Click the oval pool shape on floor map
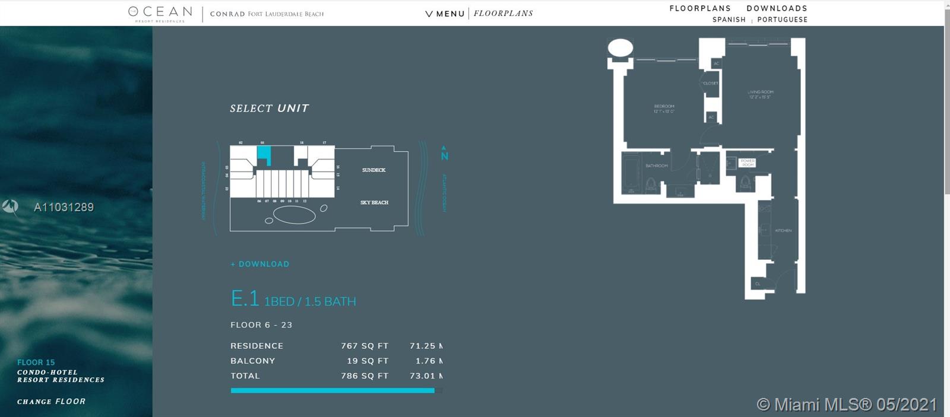Screen dimensions: 950x417 [x=294, y=215]
